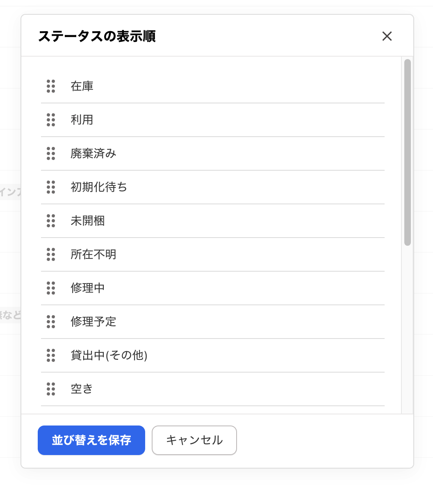Viewport: 433px width, 485px height.
Task: Click the 所在不明 list item text
Action: [93, 254]
